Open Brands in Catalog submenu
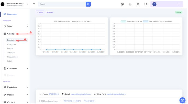 click(10, 48)
